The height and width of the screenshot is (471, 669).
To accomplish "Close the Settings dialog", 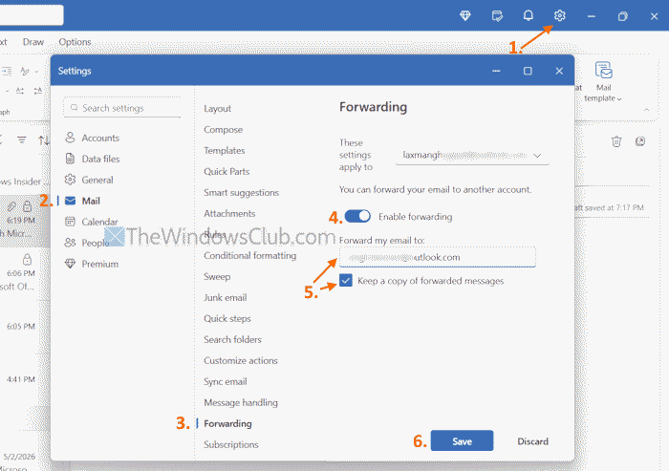I will point(559,71).
